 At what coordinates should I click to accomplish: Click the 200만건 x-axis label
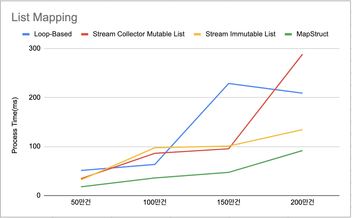coord(302,202)
